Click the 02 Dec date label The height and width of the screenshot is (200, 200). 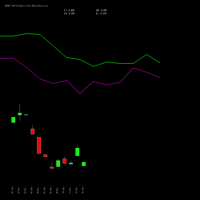tap(32, 190)
